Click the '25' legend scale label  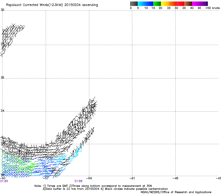pos(169,8)
